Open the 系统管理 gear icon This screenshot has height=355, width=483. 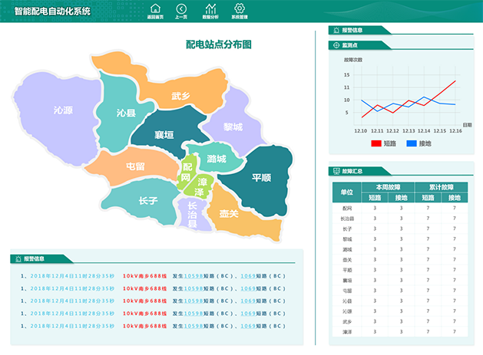pyautogui.click(x=240, y=8)
